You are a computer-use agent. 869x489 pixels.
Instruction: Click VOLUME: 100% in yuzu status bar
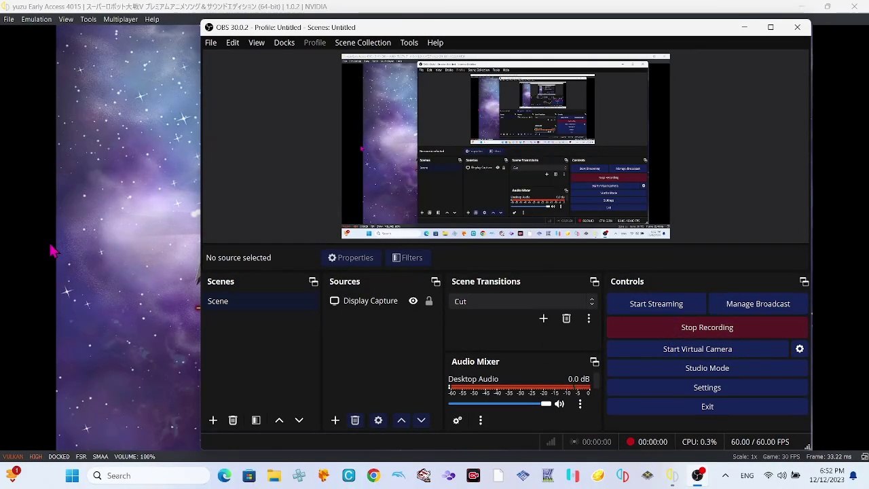[x=134, y=456]
